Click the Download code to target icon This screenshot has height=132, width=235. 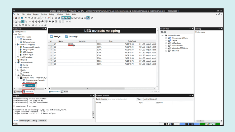click(x=16, y=22)
